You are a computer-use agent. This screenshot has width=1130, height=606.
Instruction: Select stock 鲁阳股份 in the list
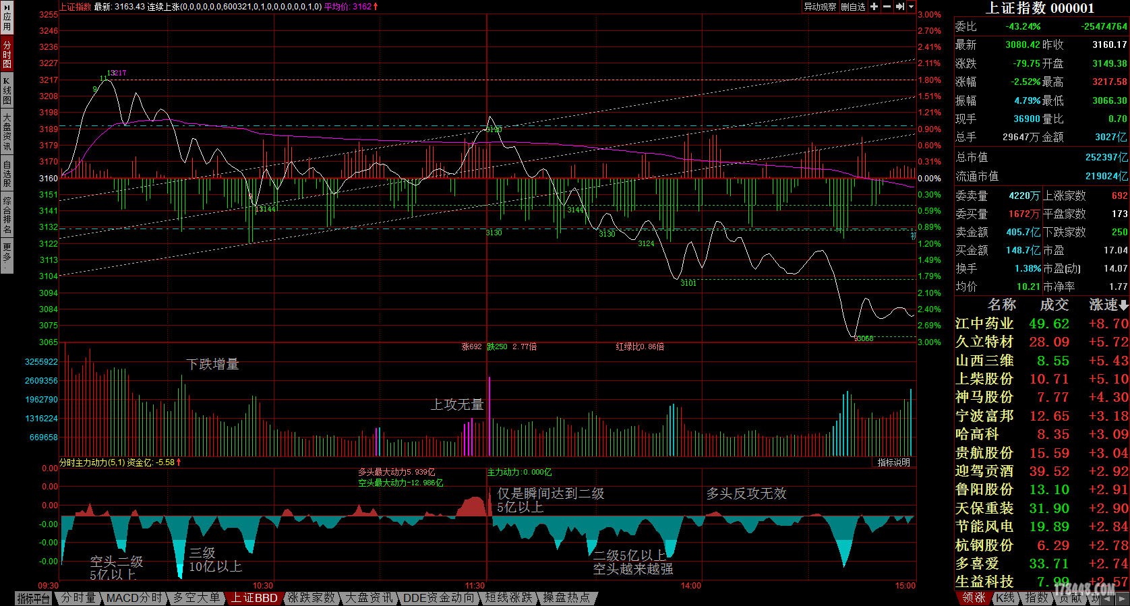[x=1042, y=489]
